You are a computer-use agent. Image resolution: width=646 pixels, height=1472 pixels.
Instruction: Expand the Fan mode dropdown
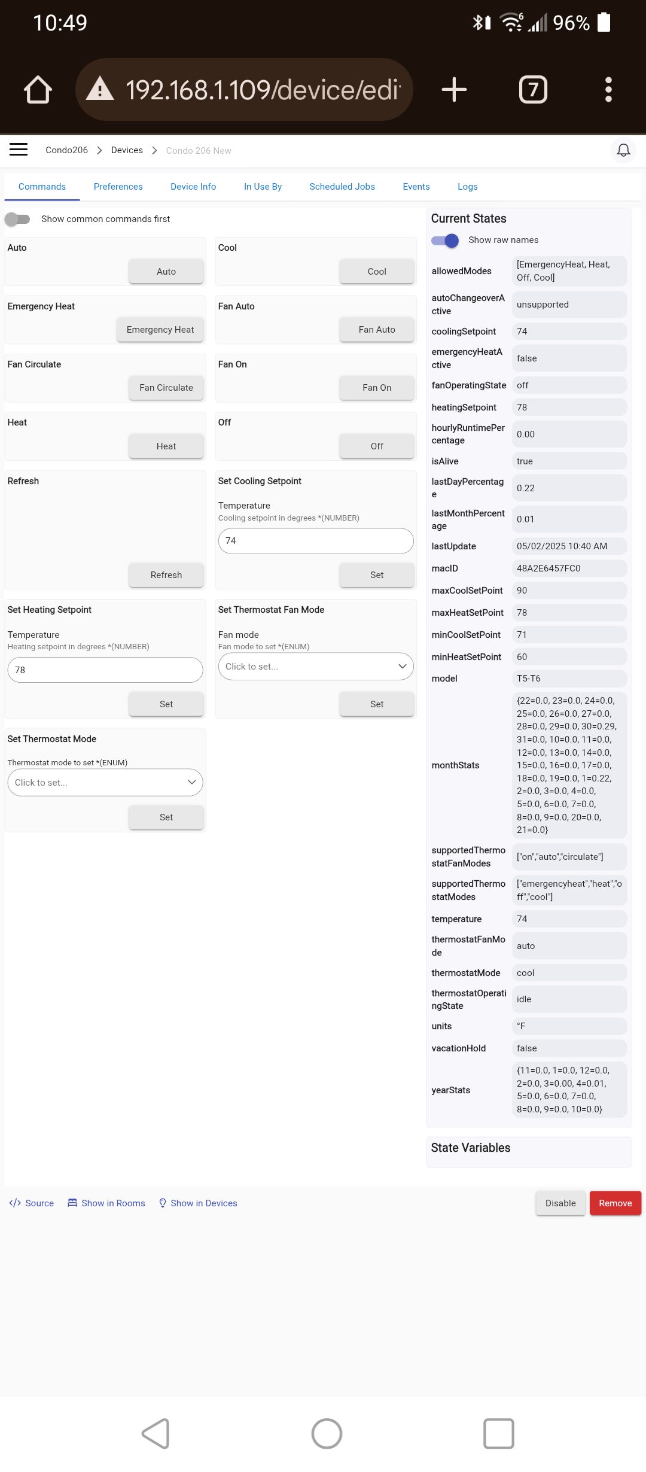316,667
